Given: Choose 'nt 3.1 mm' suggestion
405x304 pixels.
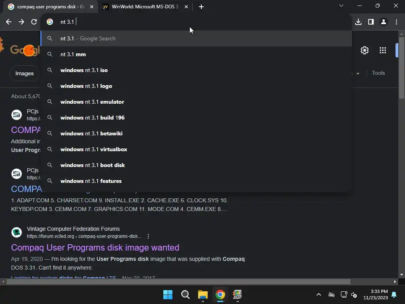Looking at the screenshot, I should (196, 54).
